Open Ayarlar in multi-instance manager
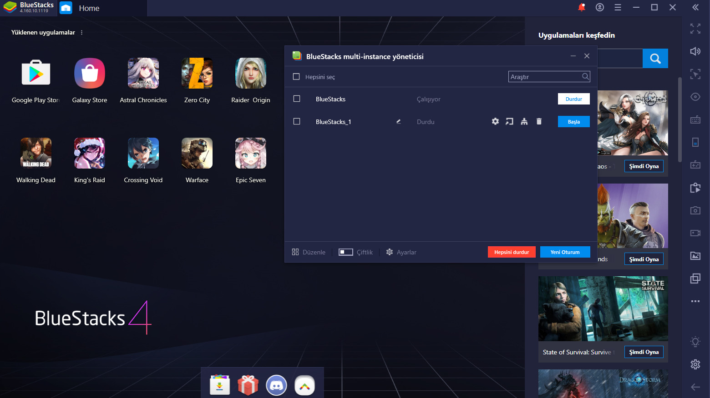Viewport: 710px width, 398px height. coord(401,252)
